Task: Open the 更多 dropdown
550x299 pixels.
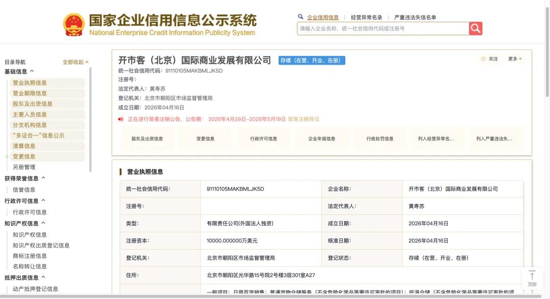Action: point(514,59)
